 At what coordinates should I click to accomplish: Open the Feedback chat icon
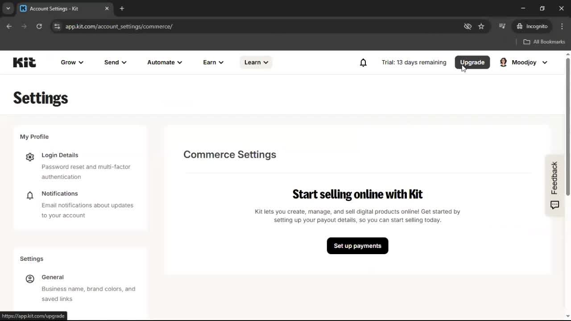click(x=554, y=205)
